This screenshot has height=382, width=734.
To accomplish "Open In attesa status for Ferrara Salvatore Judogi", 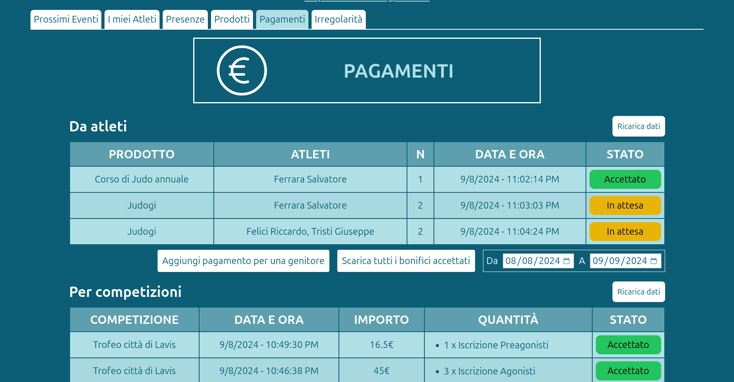I will tap(625, 205).
